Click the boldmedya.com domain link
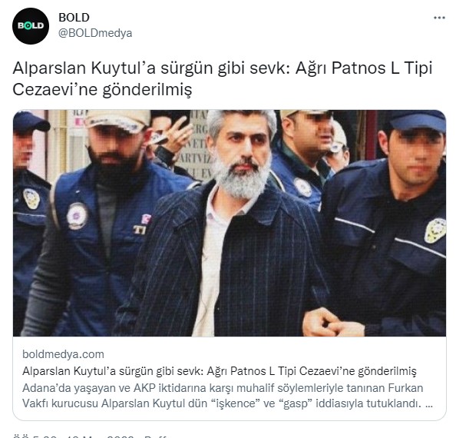456x438 pixels. point(63,354)
